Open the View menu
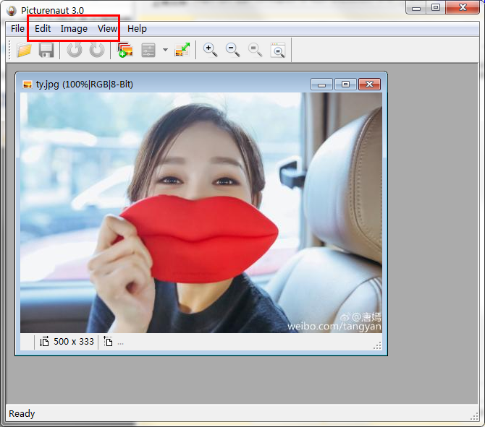The width and height of the screenshot is (485, 427). pyautogui.click(x=107, y=29)
